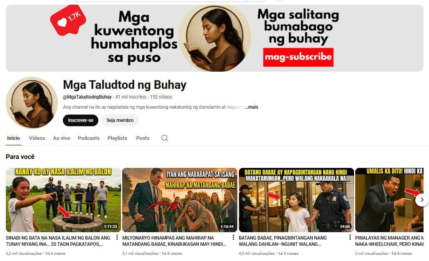Click the MILYONARYO HINAMPAS video title link
Screen dimensions: 429x261
pyautogui.click(x=174, y=241)
